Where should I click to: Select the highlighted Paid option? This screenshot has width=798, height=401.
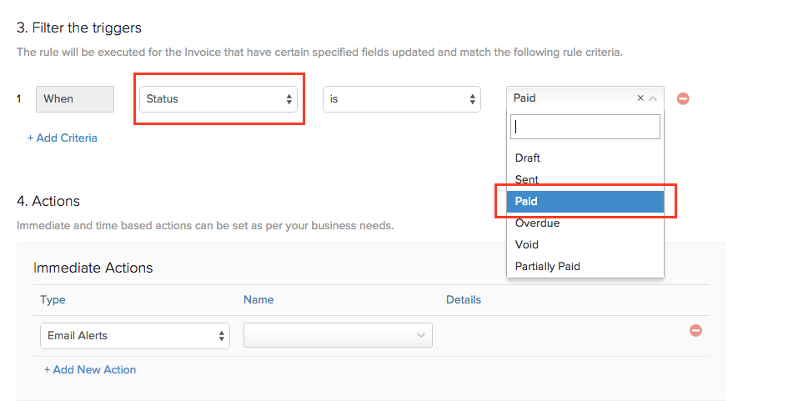coord(527,202)
